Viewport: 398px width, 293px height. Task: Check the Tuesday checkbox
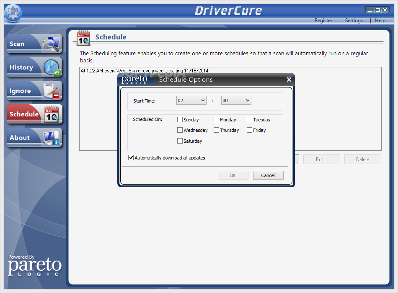(x=249, y=119)
